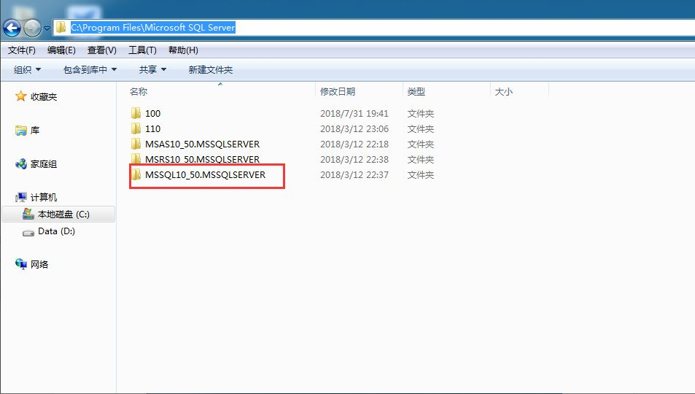Click the date 2018/3/12 22:38
This screenshot has height=394, width=695.
[x=354, y=159]
